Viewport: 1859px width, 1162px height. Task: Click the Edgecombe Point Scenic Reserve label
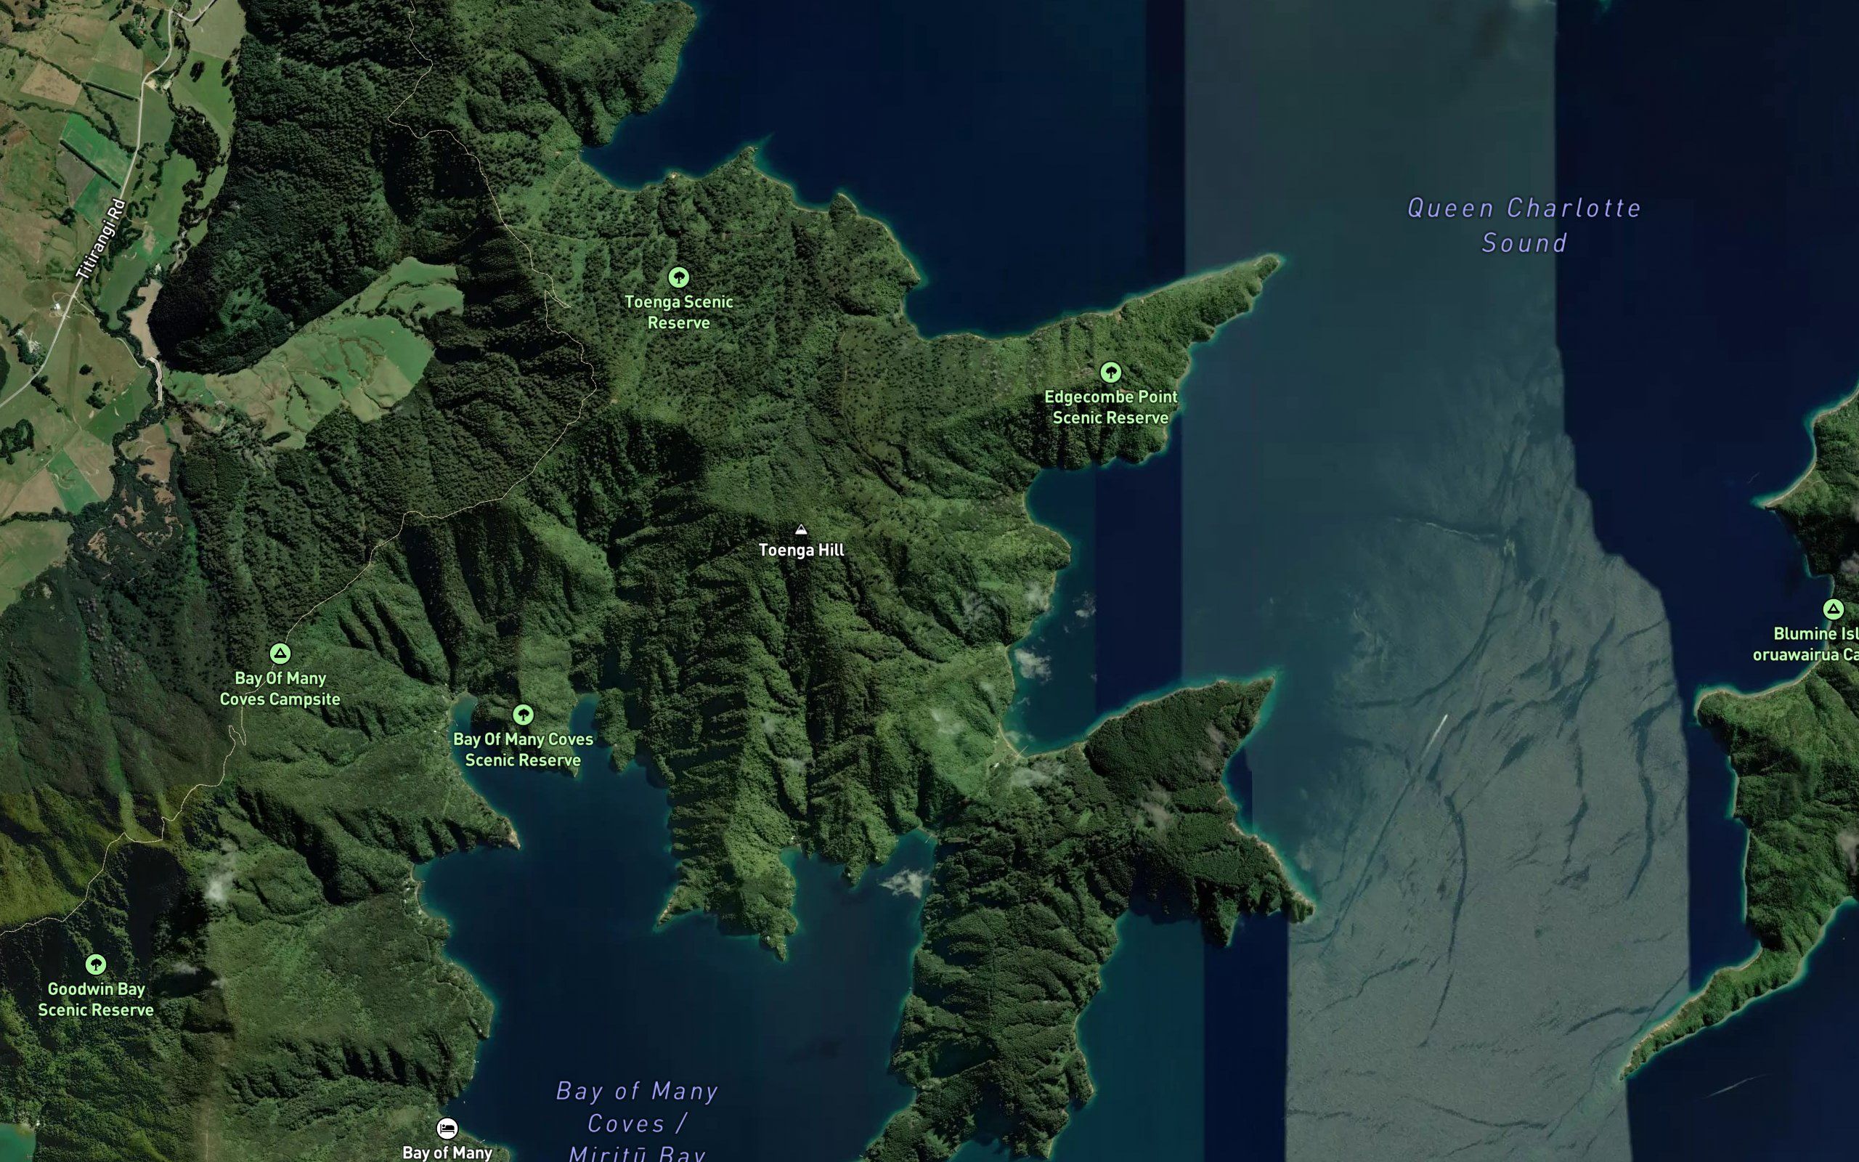point(1110,407)
